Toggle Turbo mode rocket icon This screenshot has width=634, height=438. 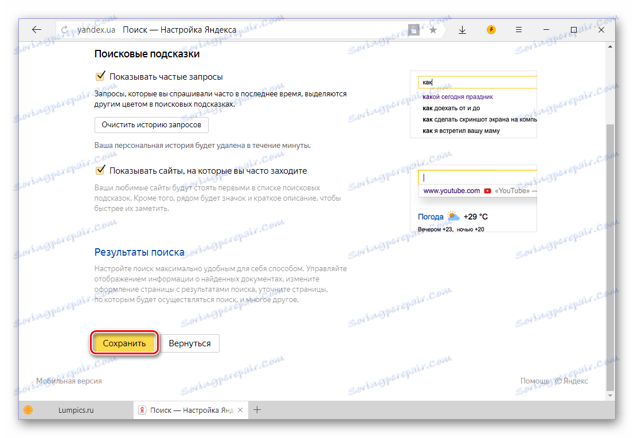click(x=491, y=29)
